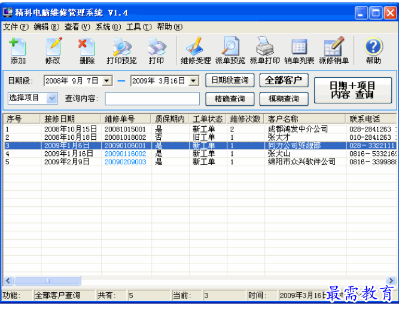Maximize the application window
Screen dimensions: 399x312
376,13
